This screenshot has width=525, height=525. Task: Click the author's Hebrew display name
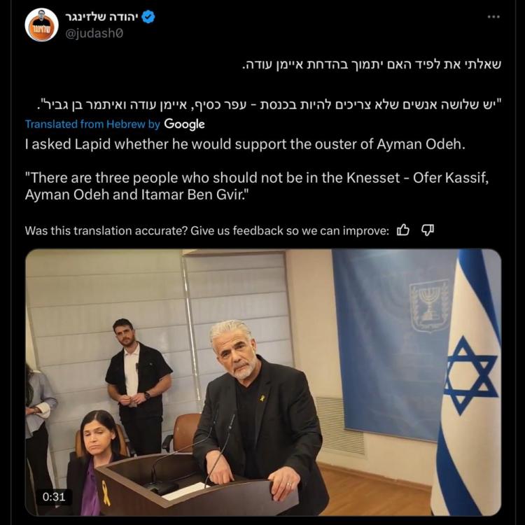[101, 17]
